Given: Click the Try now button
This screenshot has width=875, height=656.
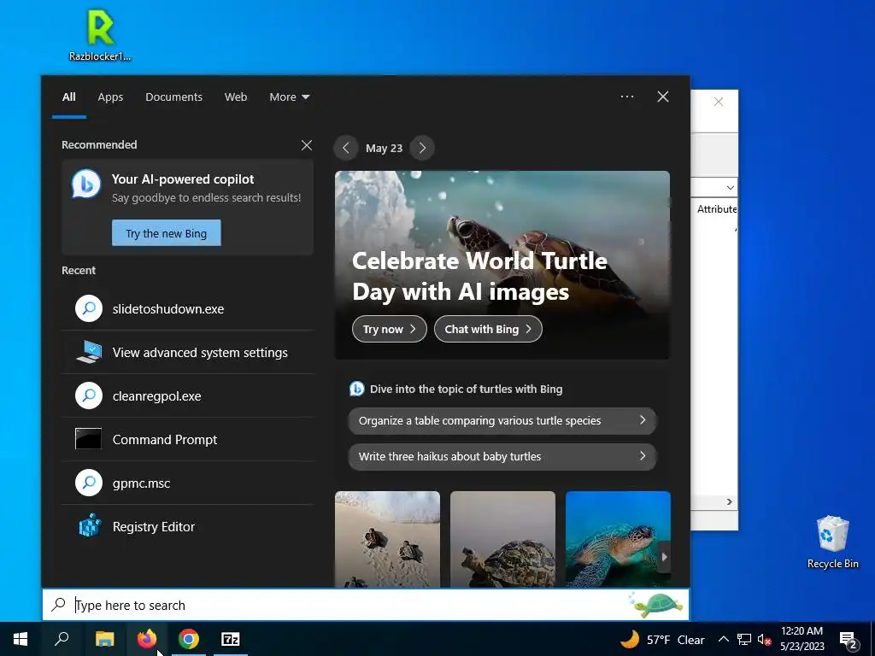Looking at the screenshot, I should click(390, 329).
